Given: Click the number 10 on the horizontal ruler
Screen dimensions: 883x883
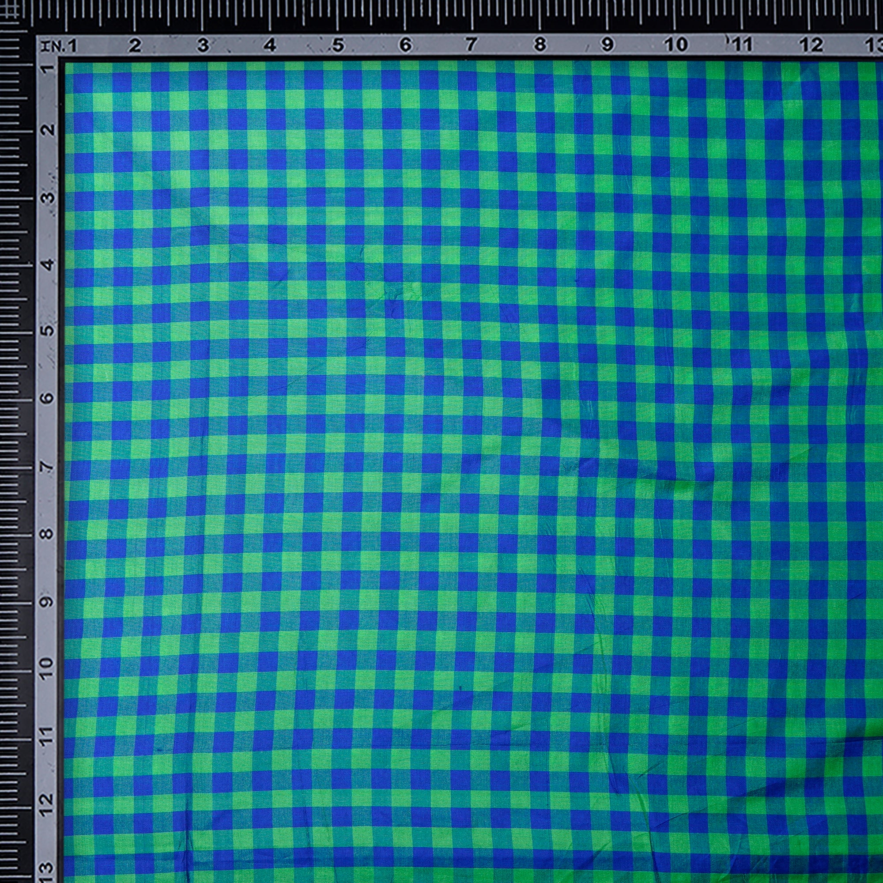Looking at the screenshot, I should 675,45.
